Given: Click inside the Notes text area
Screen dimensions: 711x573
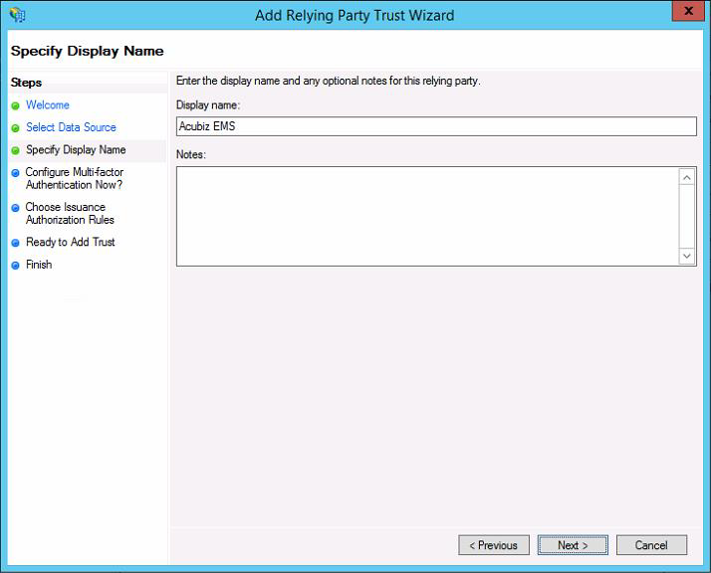Looking at the screenshot, I should (x=427, y=217).
